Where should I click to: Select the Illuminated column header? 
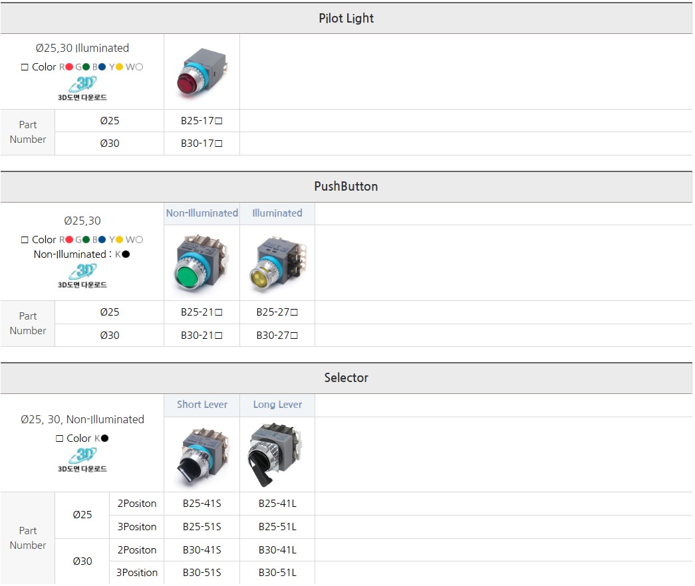tap(277, 213)
